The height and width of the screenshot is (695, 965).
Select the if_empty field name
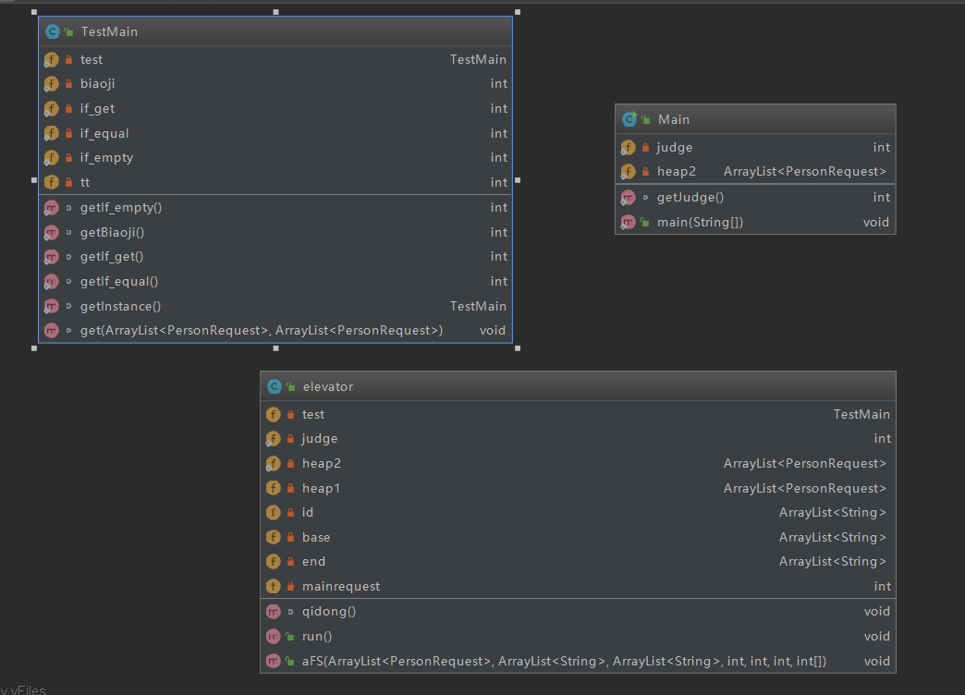click(106, 158)
